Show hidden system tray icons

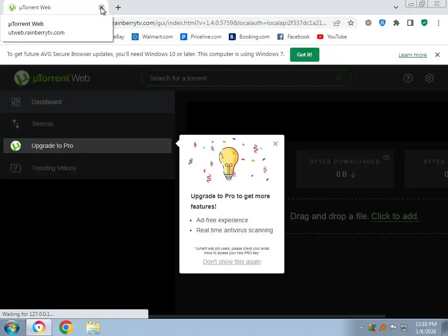[361, 328]
